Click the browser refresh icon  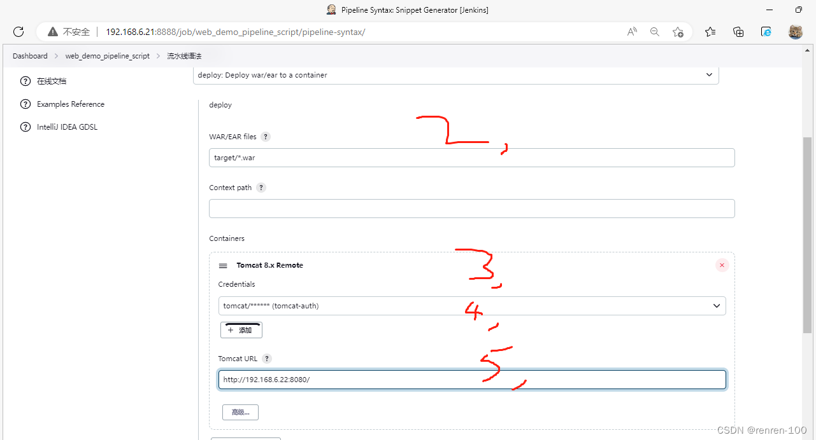click(x=18, y=32)
